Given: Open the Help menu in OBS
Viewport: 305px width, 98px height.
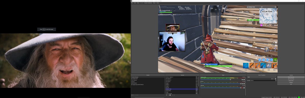Looking at the screenshot, I should click(158, 3).
